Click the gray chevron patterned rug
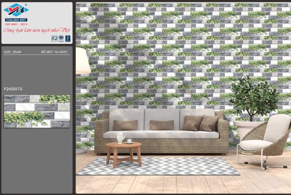The height and width of the screenshot is (195, 291). pos(181,166)
